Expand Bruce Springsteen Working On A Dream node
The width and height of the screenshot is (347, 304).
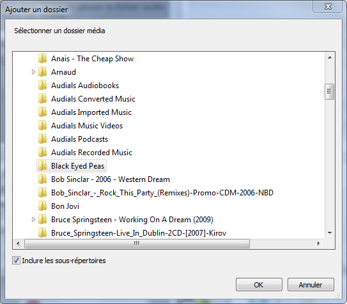pos(33,220)
